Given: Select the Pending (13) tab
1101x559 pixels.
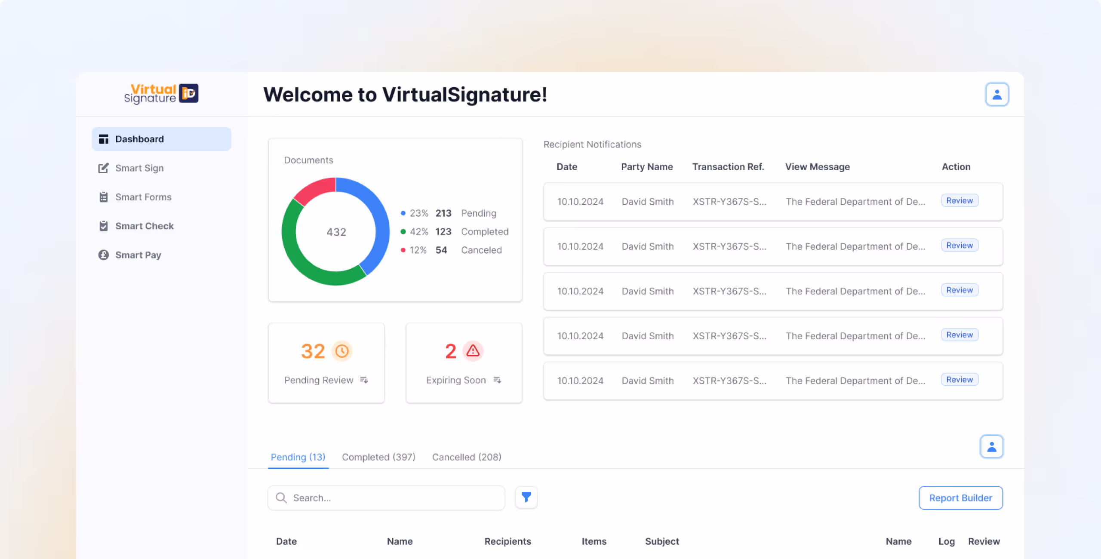Looking at the screenshot, I should coord(298,457).
